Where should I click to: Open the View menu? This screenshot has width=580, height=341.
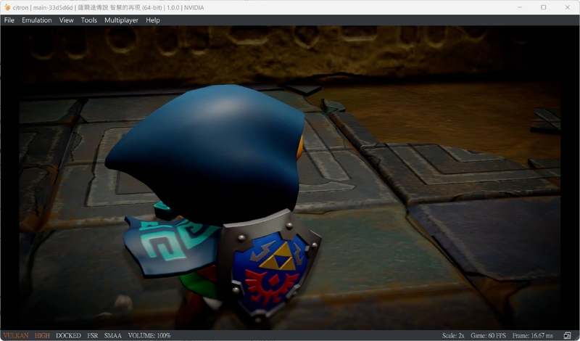(66, 20)
